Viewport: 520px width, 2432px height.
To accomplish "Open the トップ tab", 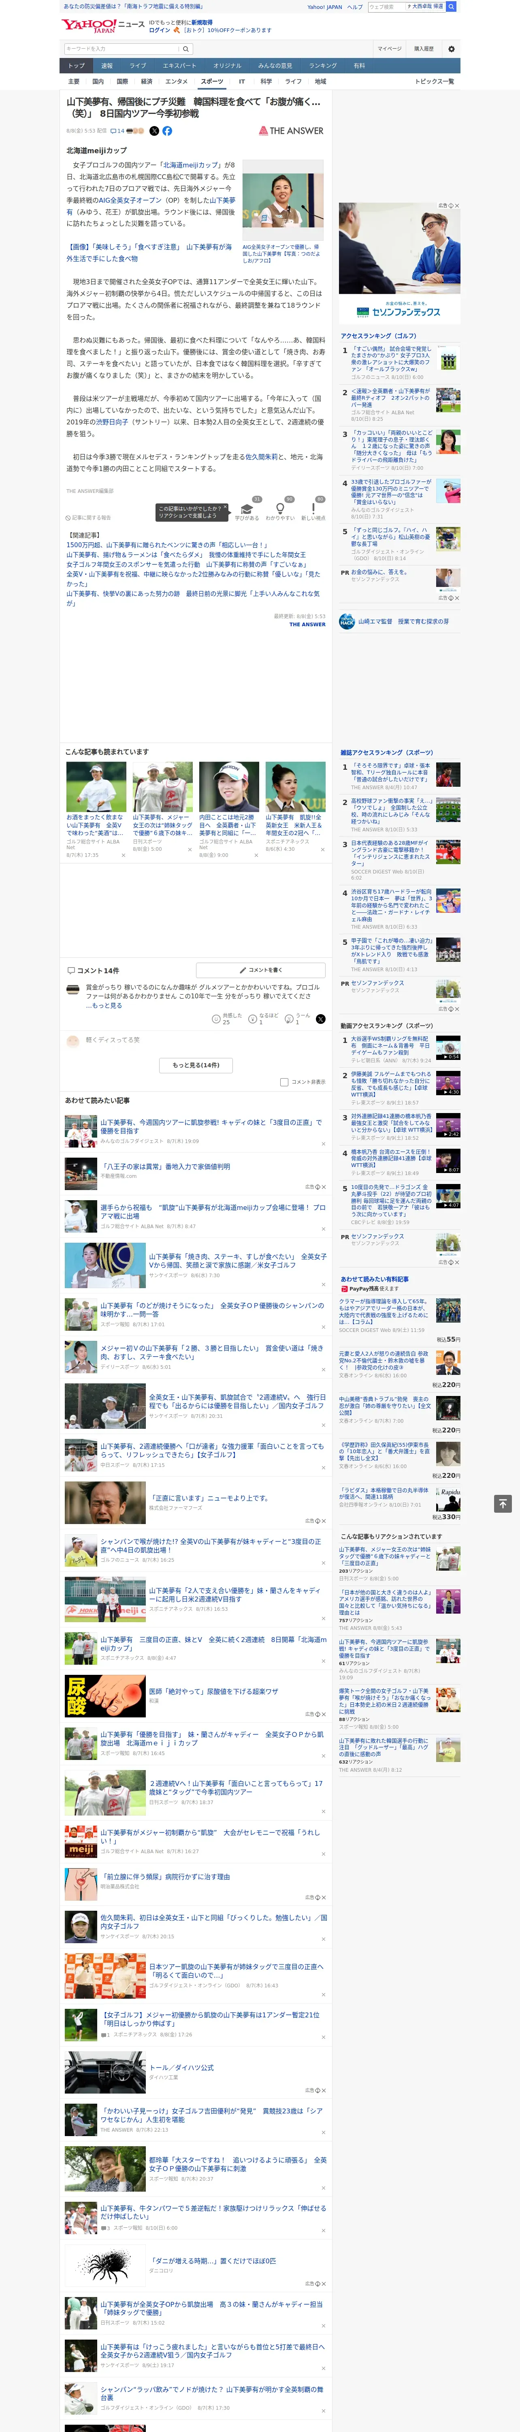I will tap(77, 65).
